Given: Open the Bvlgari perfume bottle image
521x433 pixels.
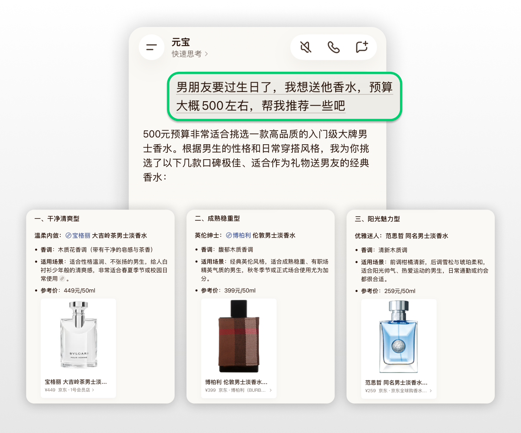Looking at the screenshot, I should coord(78,335).
